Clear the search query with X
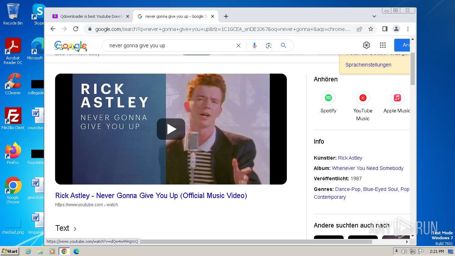Screen dimensions: 455x256 pyautogui.click(x=239, y=46)
